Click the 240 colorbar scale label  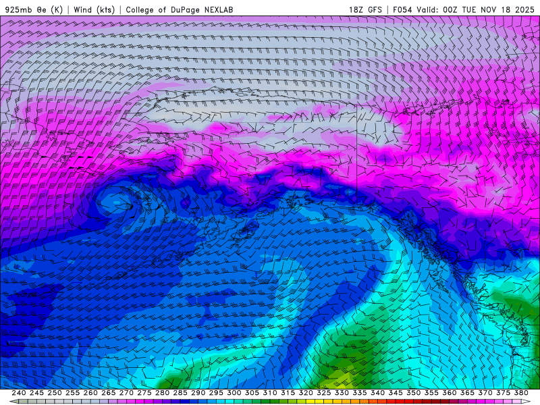(19, 393)
